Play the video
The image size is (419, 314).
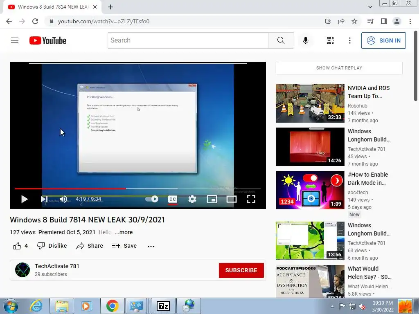click(x=24, y=199)
